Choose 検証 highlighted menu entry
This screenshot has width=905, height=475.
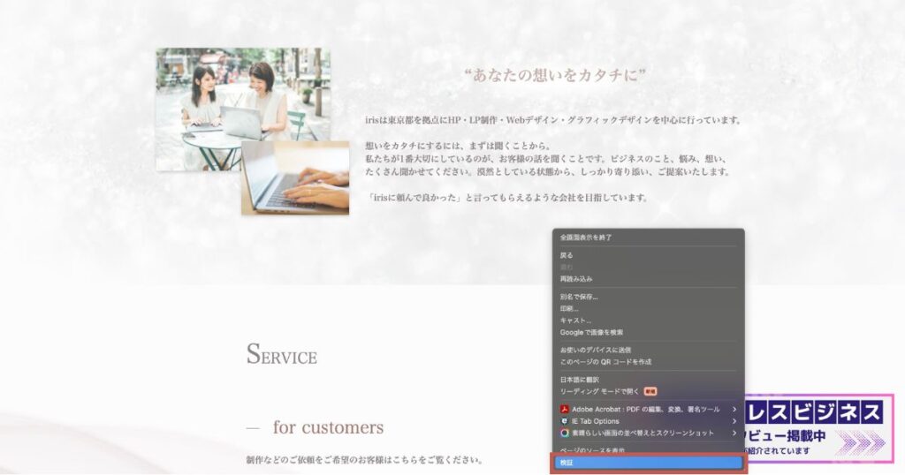click(x=648, y=463)
